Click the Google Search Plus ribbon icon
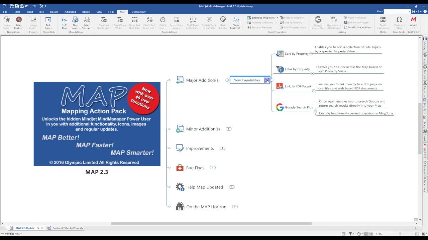 tap(318, 20)
